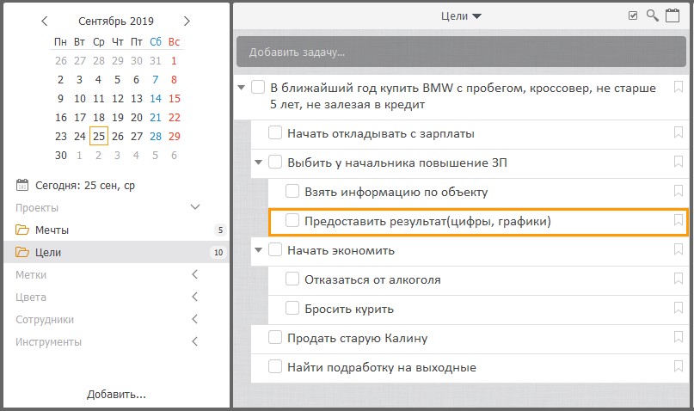Screen dimensions: 694x411
Task: Collapse the Проекты section chevron
Action: 194,206
